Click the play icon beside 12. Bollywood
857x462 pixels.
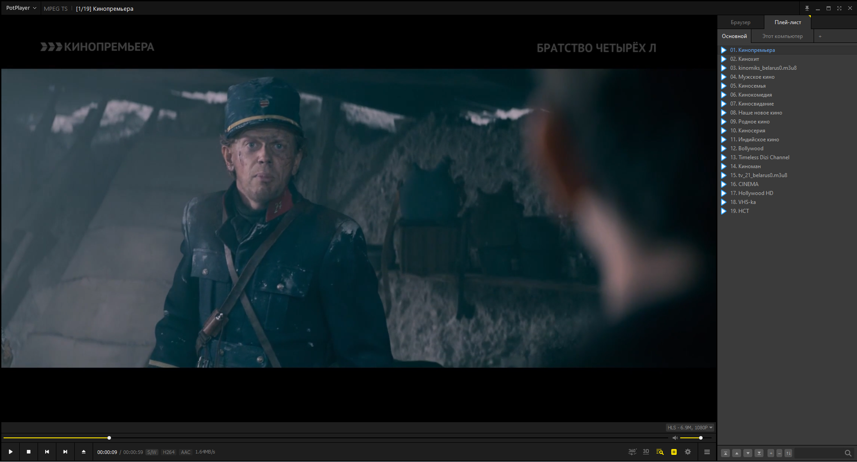pyautogui.click(x=724, y=148)
